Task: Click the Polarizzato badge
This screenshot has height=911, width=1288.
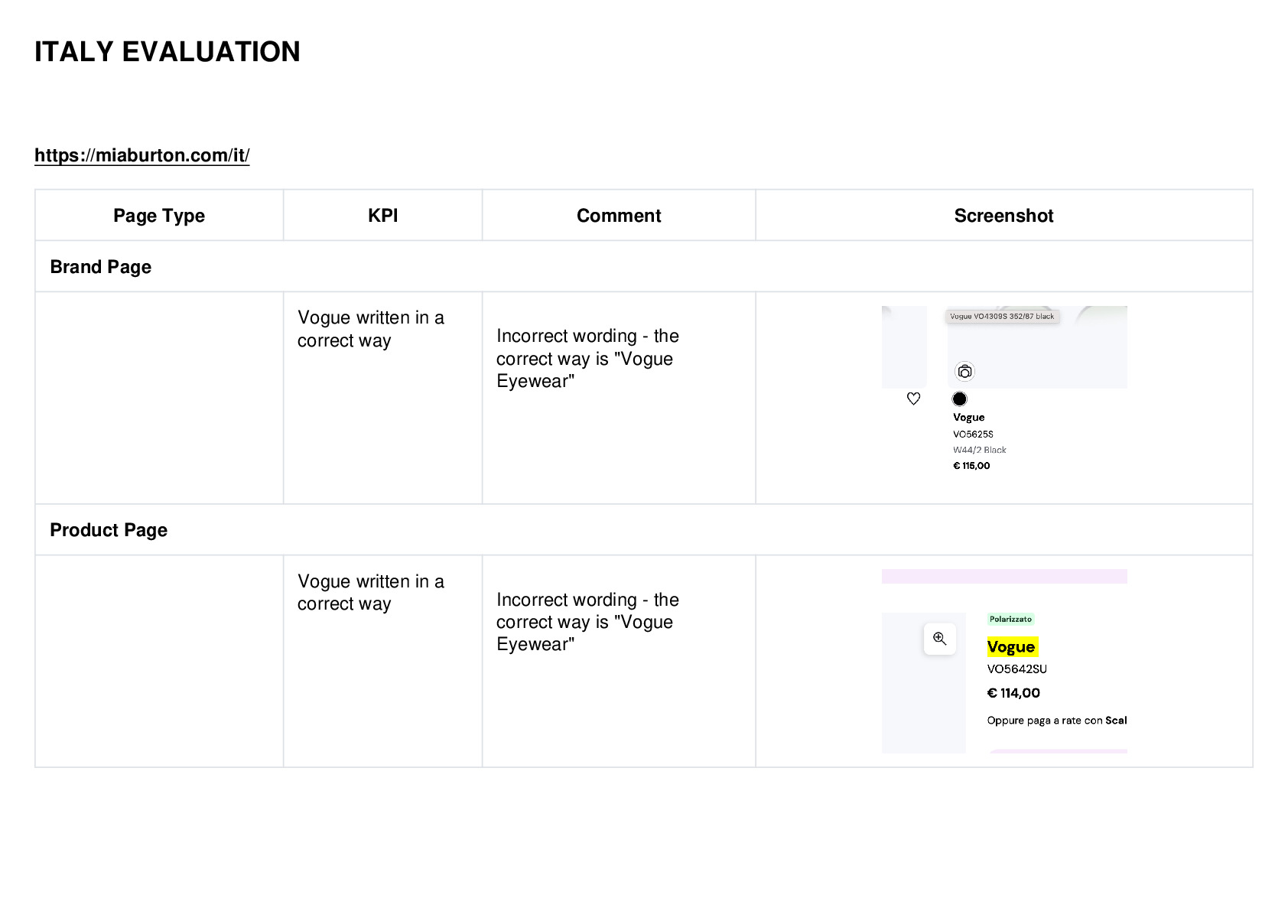Action: [x=1010, y=620]
